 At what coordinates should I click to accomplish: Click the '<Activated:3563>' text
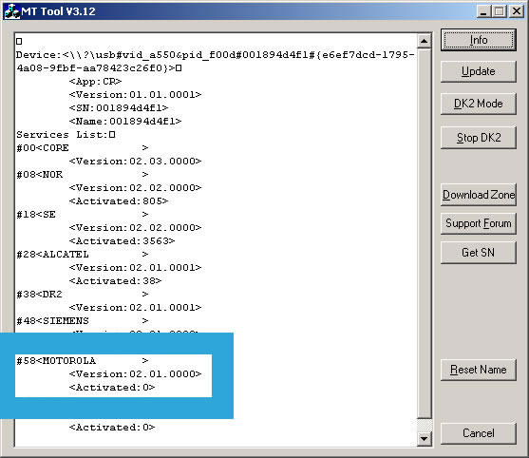[122, 241]
